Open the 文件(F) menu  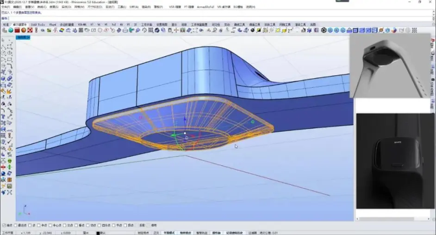click(6, 6)
